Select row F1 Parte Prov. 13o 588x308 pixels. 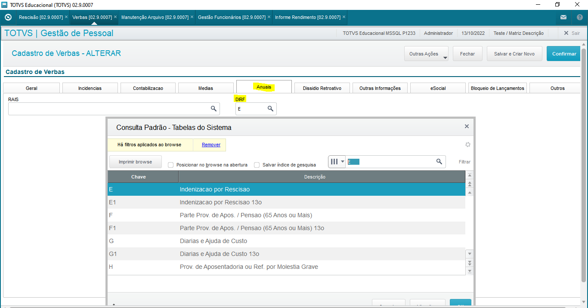[286, 228]
